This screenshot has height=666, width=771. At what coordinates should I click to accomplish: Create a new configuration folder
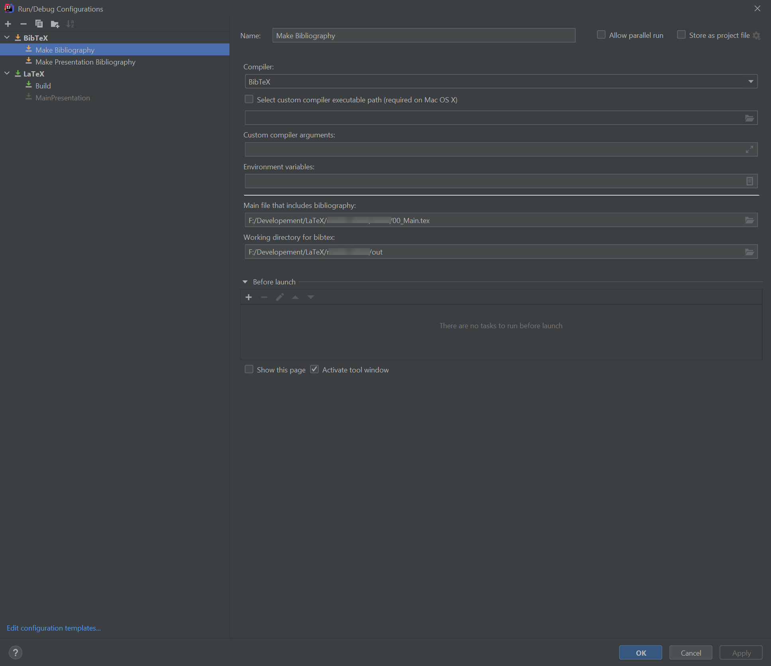(x=55, y=24)
